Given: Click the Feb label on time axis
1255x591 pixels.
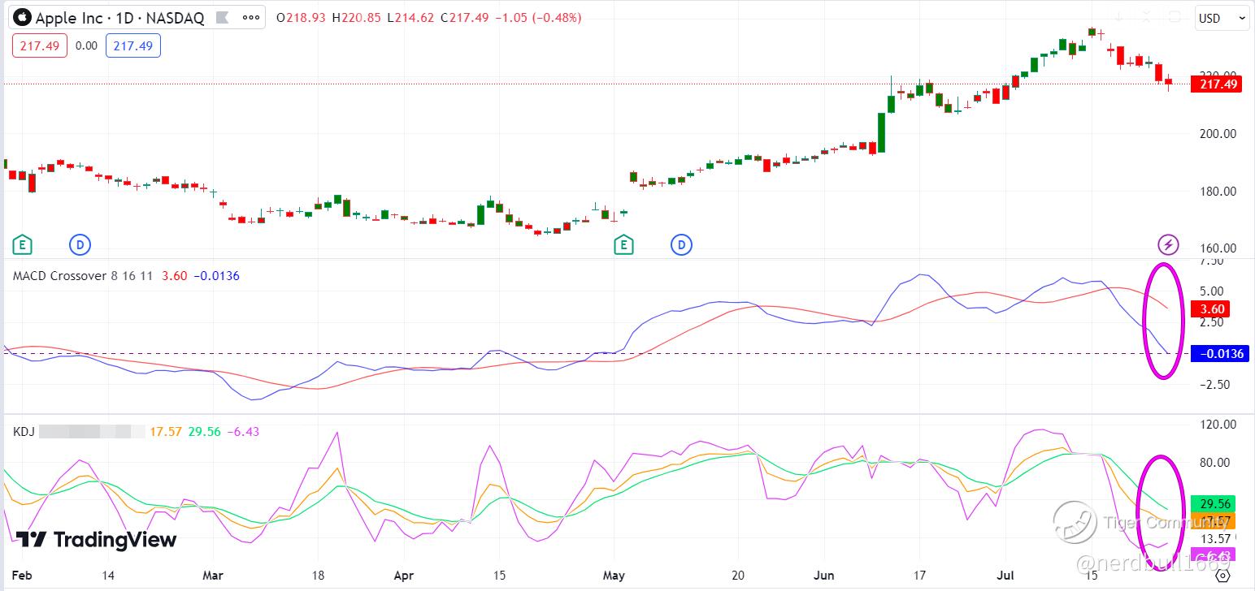Looking at the screenshot, I should coord(23,576).
